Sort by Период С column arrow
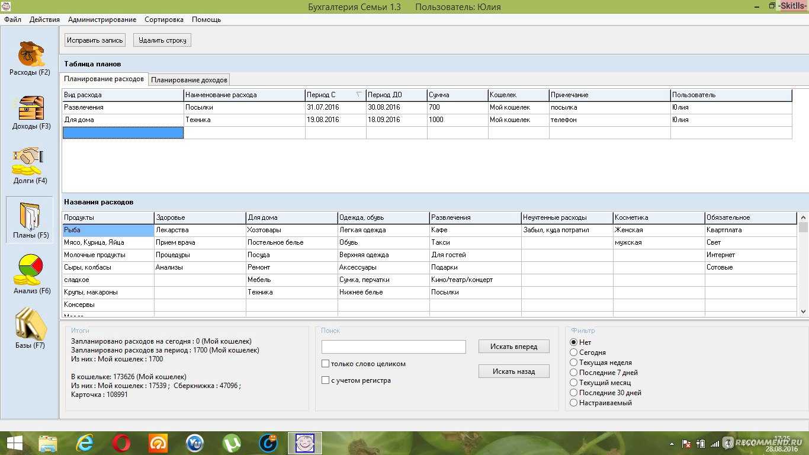 pos(359,95)
